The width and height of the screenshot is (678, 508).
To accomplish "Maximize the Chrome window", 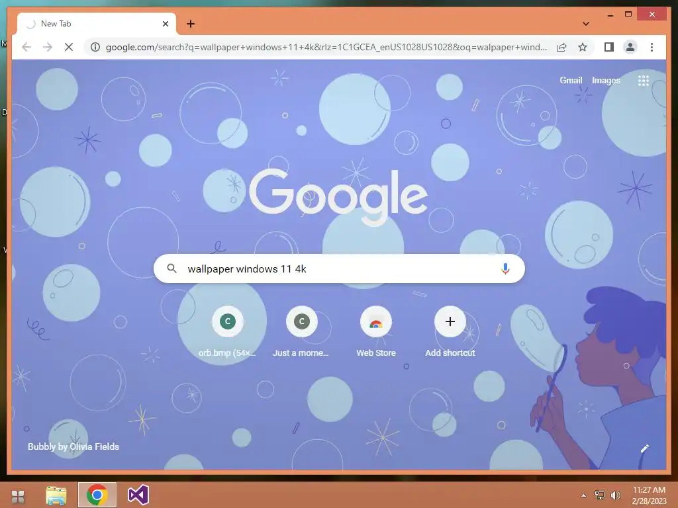I will 628,15.
